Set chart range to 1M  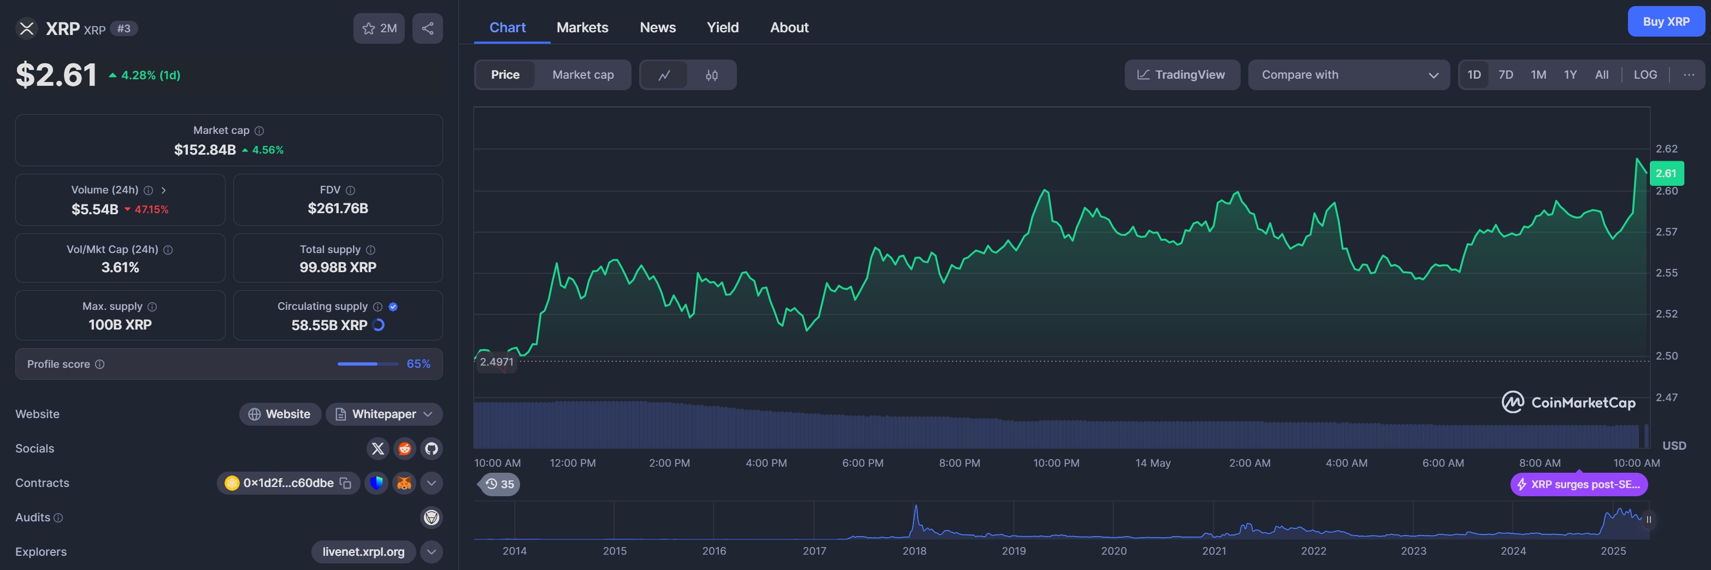point(1538,75)
